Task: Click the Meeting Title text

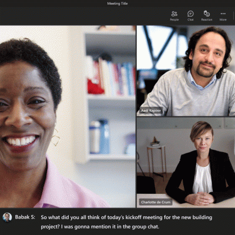Action: click(x=117, y=4)
